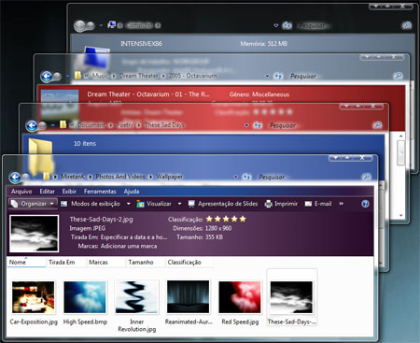Refresh the These Sad Days window
The height and width of the screenshot is (343, 420).
(258, 125)
